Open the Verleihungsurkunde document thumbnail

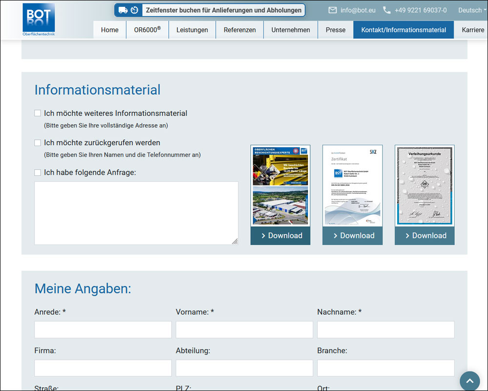click(425, 186)
